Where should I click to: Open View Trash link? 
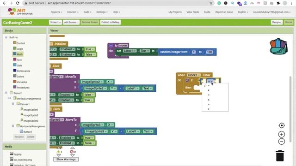(x=192, y=12)
